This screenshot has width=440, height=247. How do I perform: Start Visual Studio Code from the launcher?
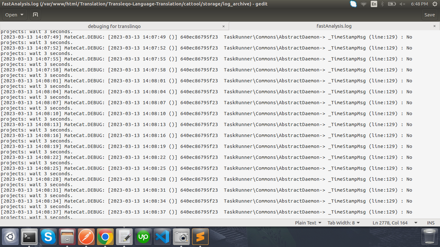coord(162,236)
